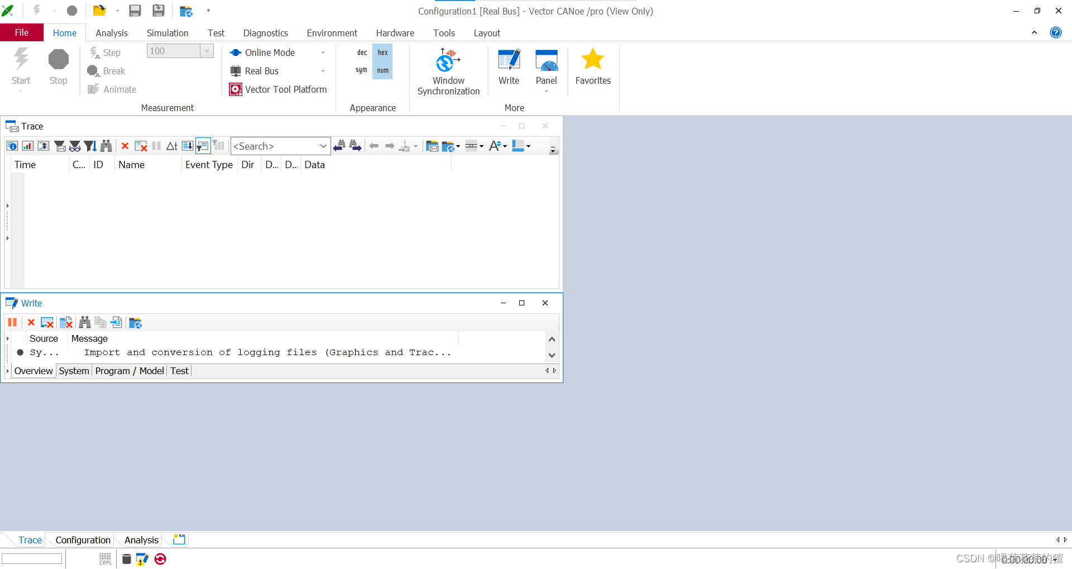1072x569 pixels.
Task: Click the Trace export folder-envelope icon
Action: click(x=432, y=146)
